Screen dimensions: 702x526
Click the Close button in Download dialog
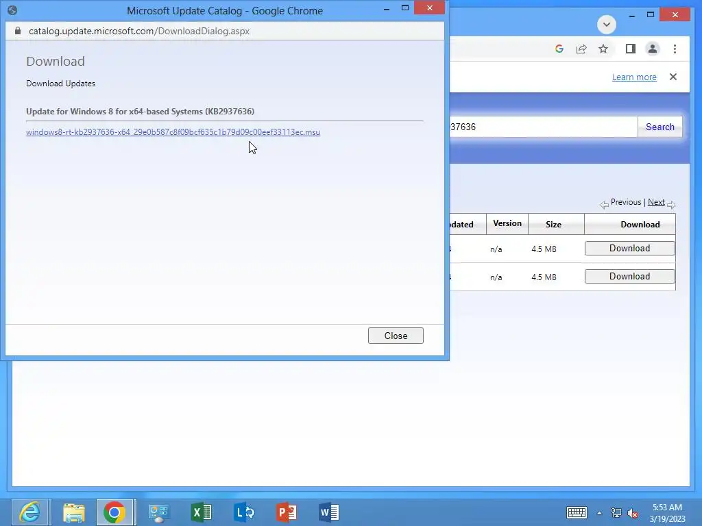[x=396, y=336]
